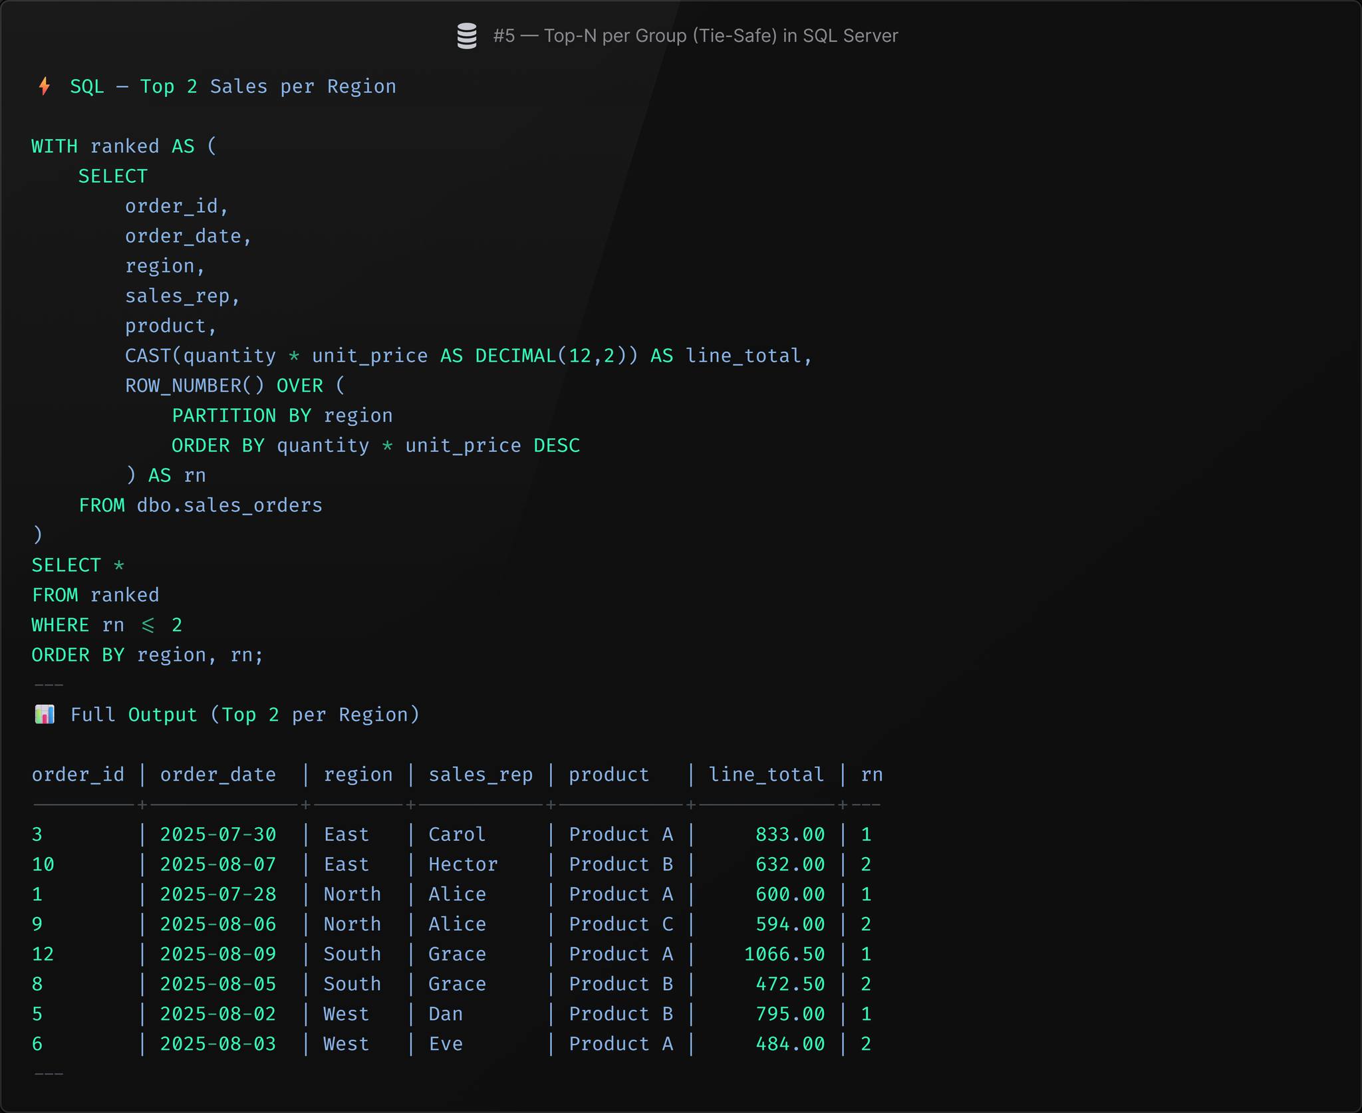Click the ') AS rn' line

[166, 475]
